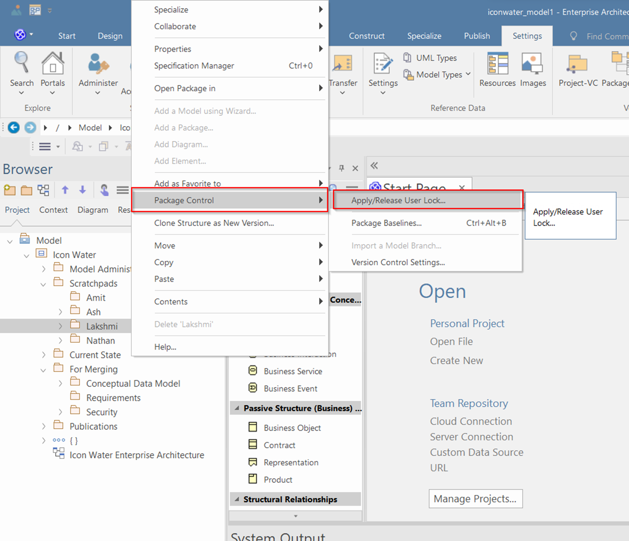This screenshot has width=629, height=541.
Task: Click the Create New link
Action: point(456,361)
